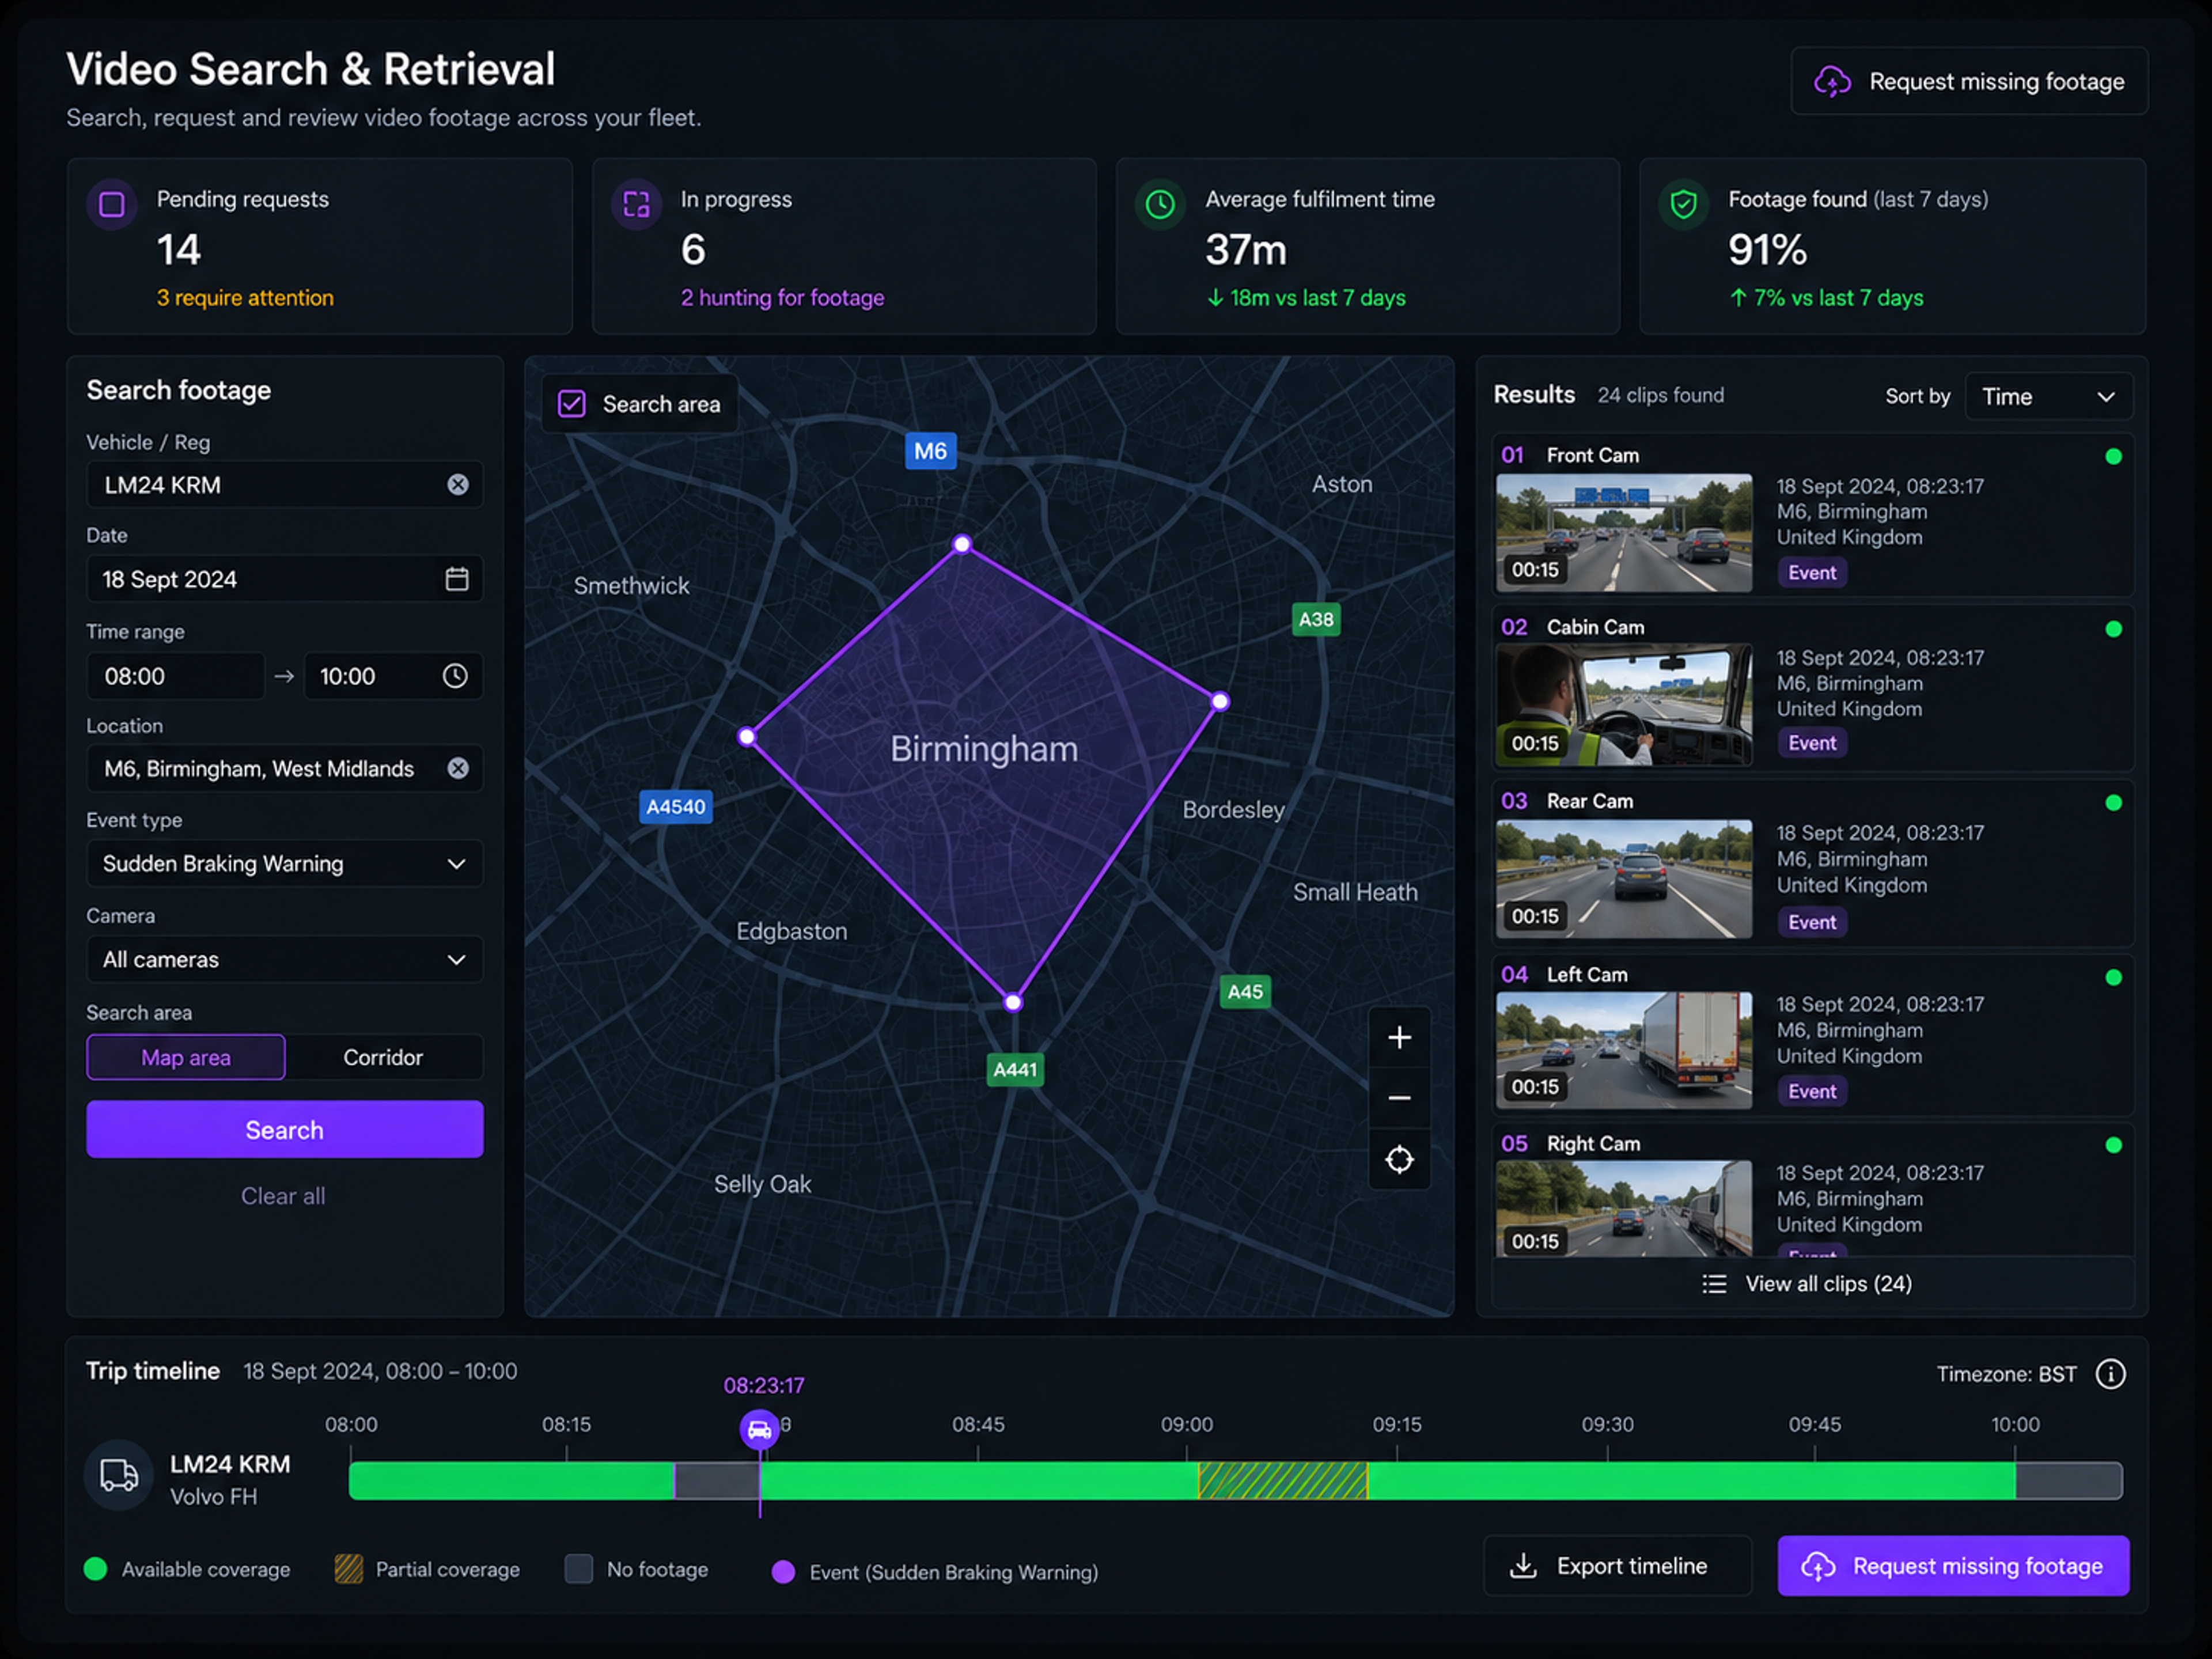The height and width of the screenshot is (1659, 2212).
Task: Open the date calendar picker icon
Action: pos(457,579)
